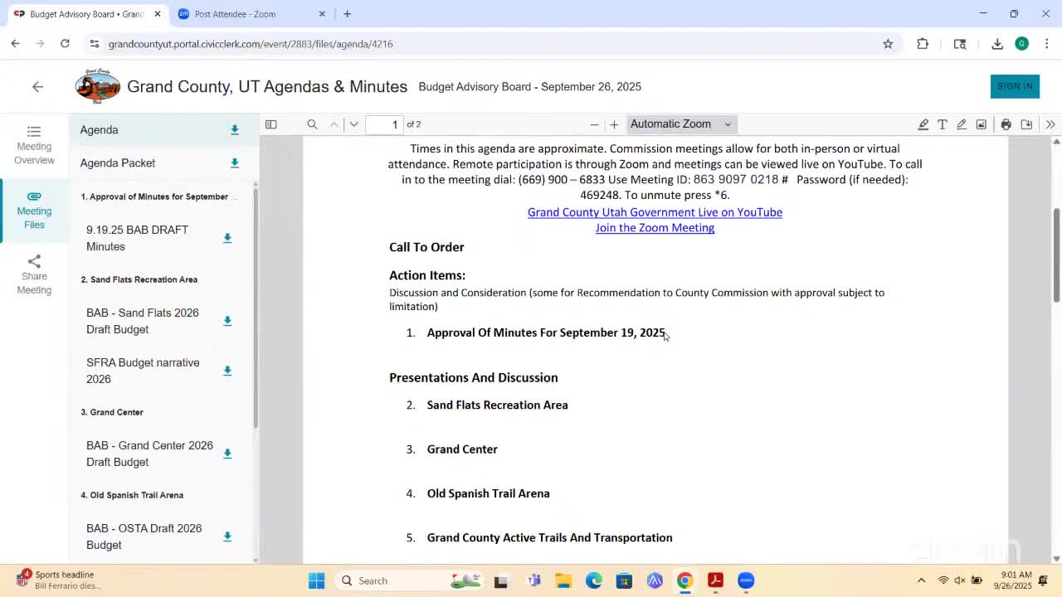Open the Join the Zoom Meeting link
Image resolution: width=1062 pixels, height=597 pixels.
click(x=655, y=227)
